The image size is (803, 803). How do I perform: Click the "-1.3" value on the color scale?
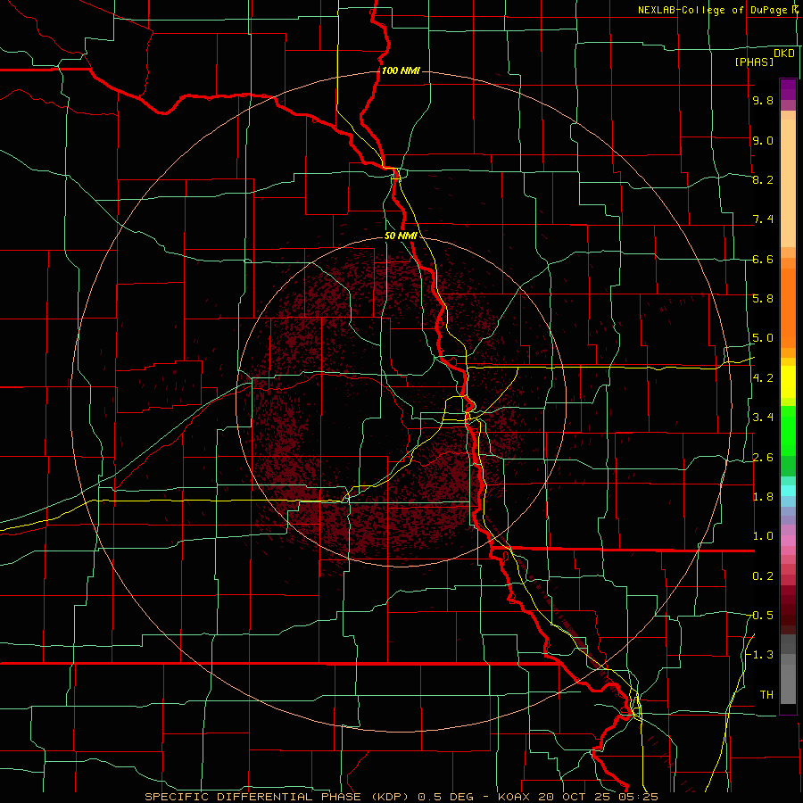coord(760,655)
